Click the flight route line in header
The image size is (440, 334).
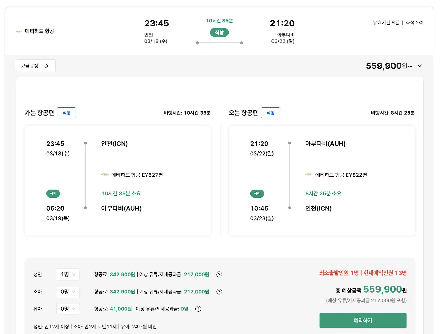point(219,43)
